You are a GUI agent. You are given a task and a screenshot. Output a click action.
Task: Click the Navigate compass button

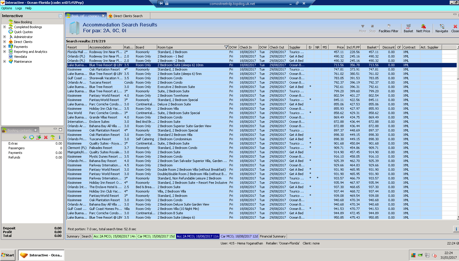pyautogui.click(x=442, y=28)
